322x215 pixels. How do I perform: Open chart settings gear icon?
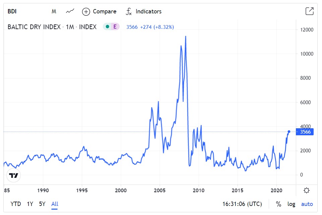tap(306, 191)
